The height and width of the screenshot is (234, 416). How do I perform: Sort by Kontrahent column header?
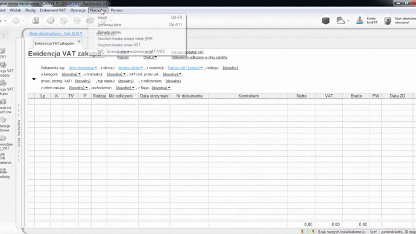248,96
